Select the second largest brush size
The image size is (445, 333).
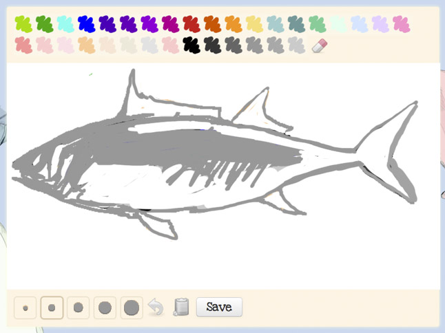(105, 308)
